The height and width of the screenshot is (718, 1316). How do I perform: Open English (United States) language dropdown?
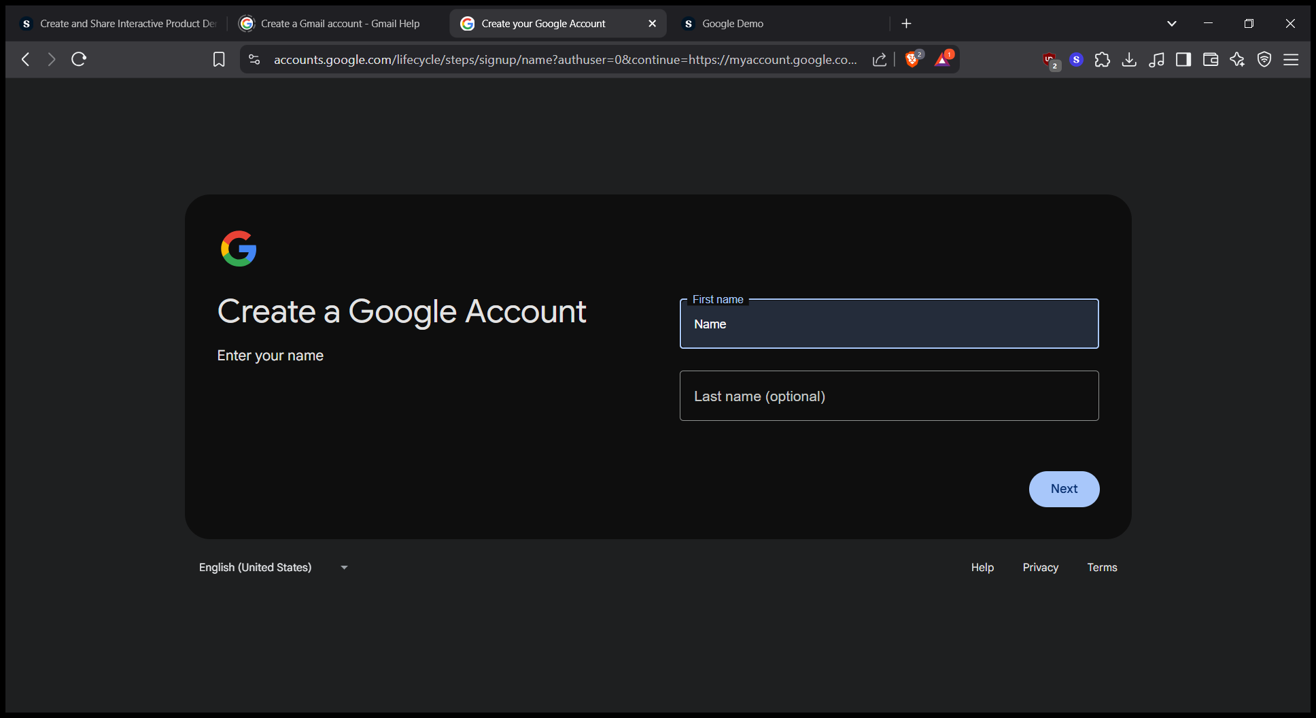click(x=273, y=567)
